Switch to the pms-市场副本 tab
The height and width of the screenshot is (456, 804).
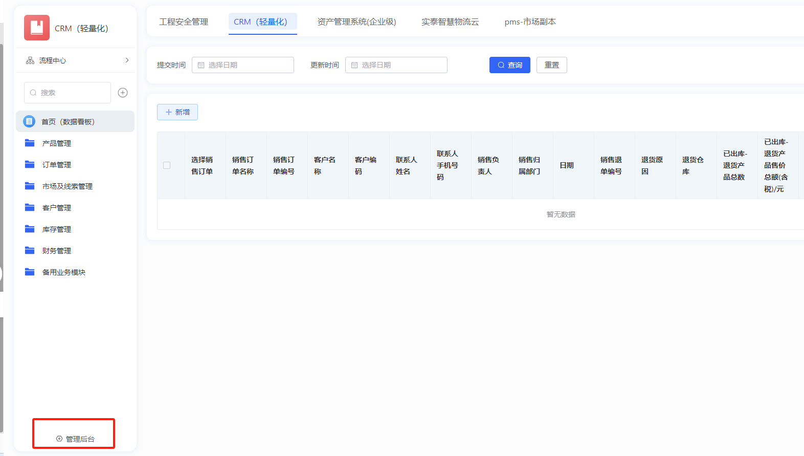tap(530, 22)
